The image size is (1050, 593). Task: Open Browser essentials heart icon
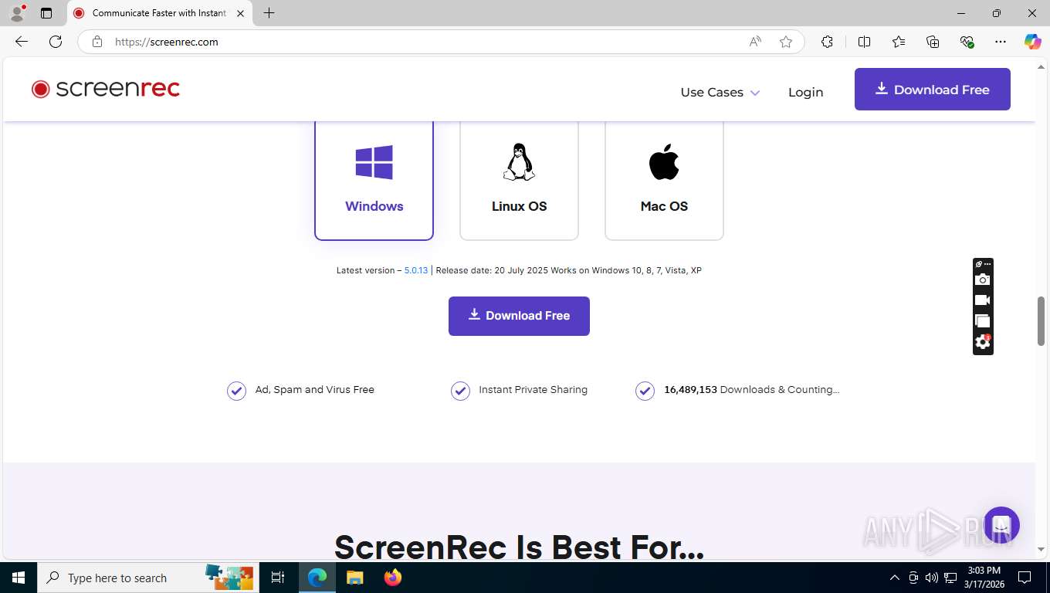[x=967, y=42]
